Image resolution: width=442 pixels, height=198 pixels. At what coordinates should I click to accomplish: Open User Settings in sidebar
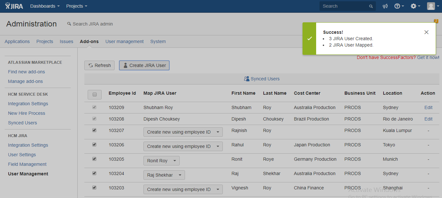(x=22, y=155)
